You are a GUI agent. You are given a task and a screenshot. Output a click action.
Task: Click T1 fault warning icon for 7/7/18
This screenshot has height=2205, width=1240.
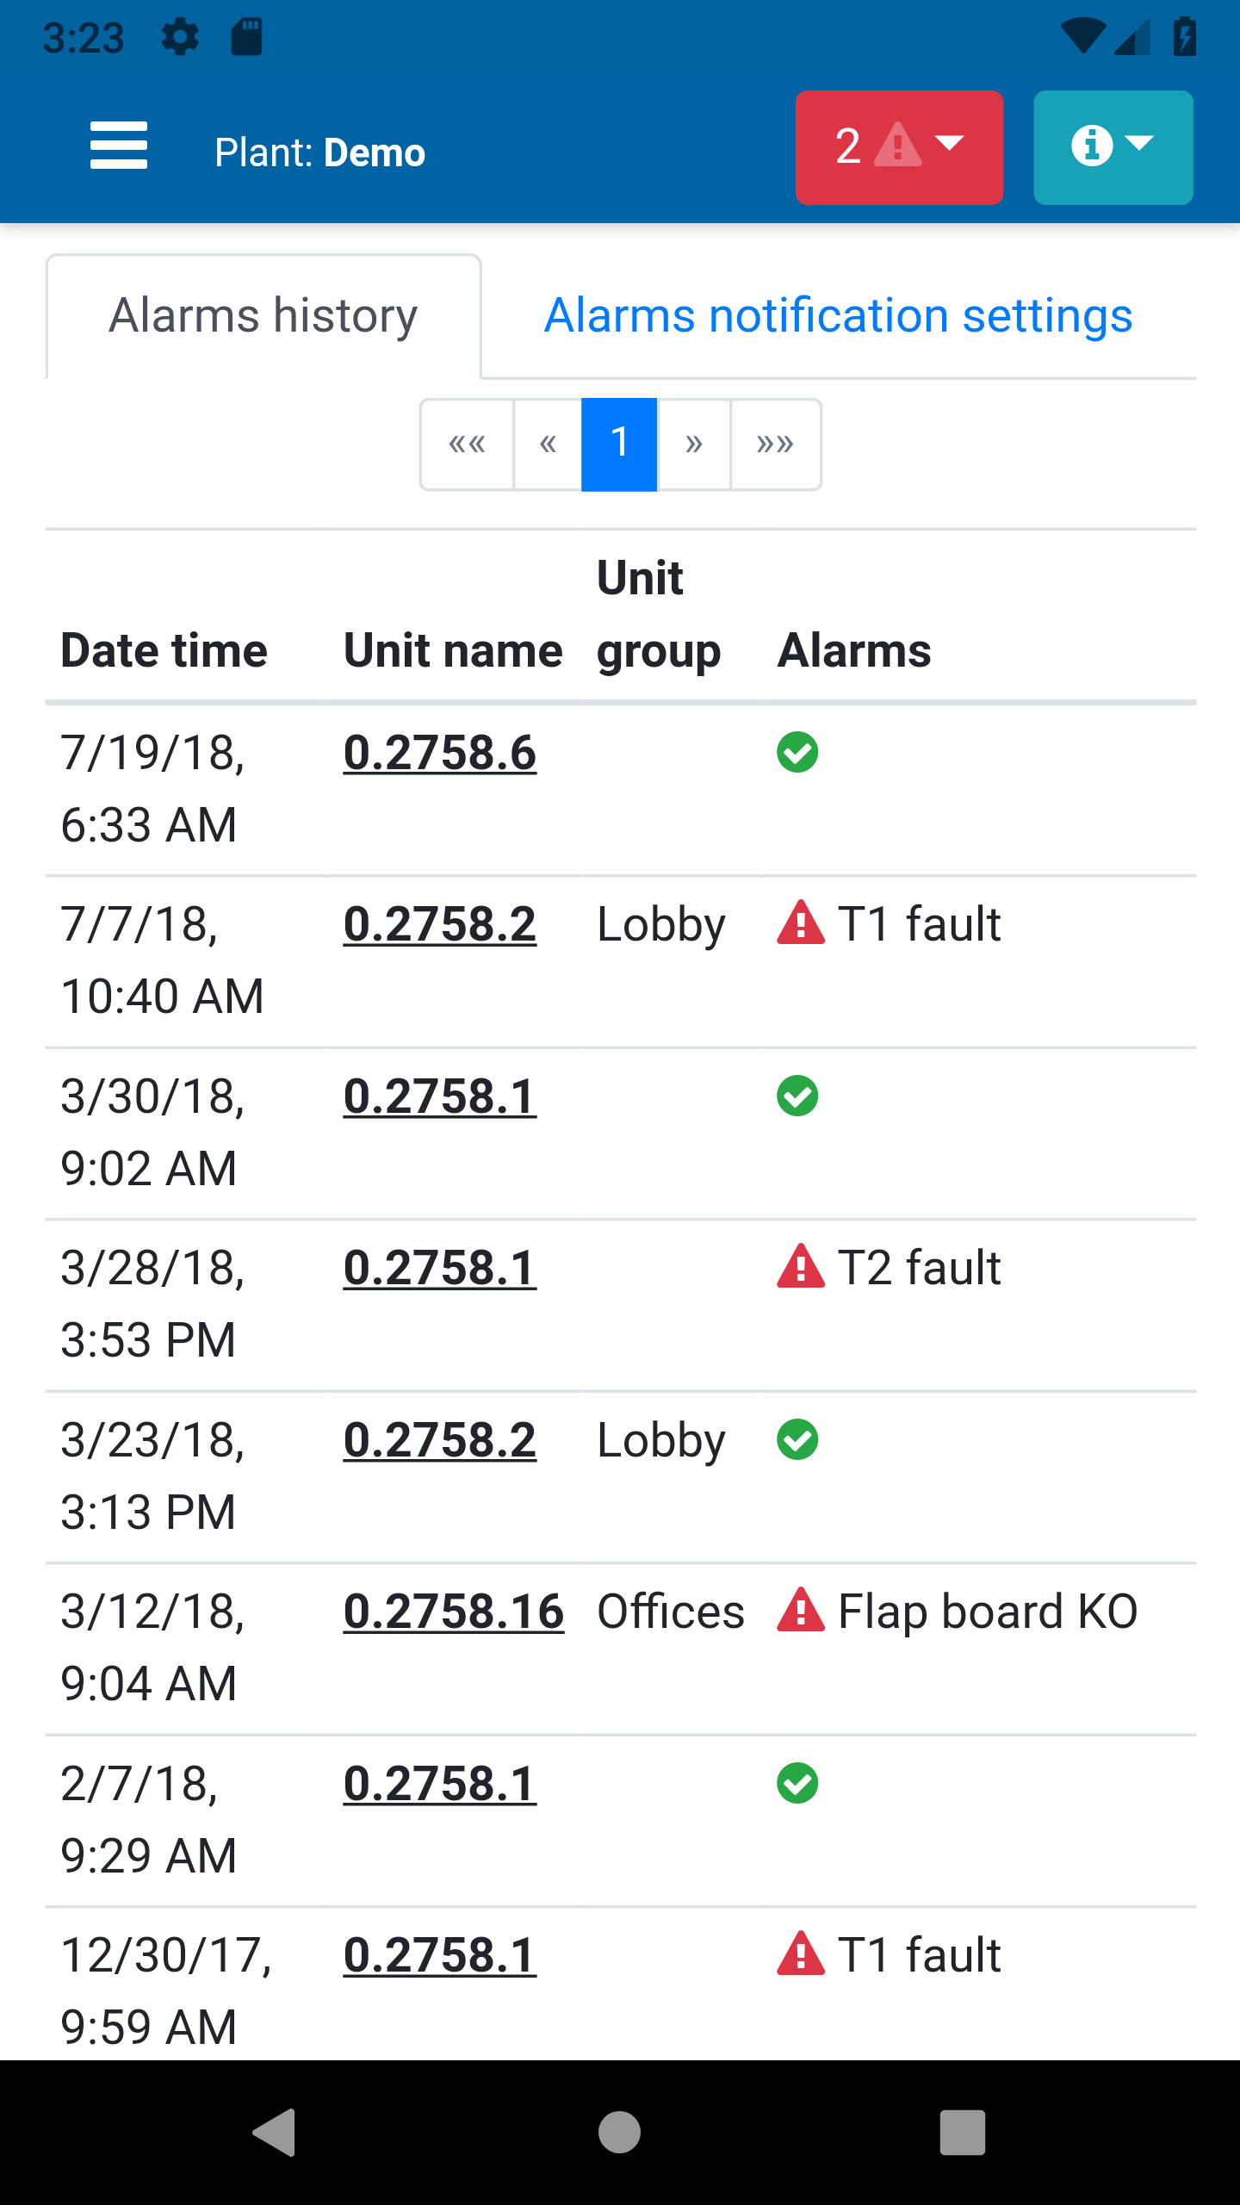click(801, 923)
